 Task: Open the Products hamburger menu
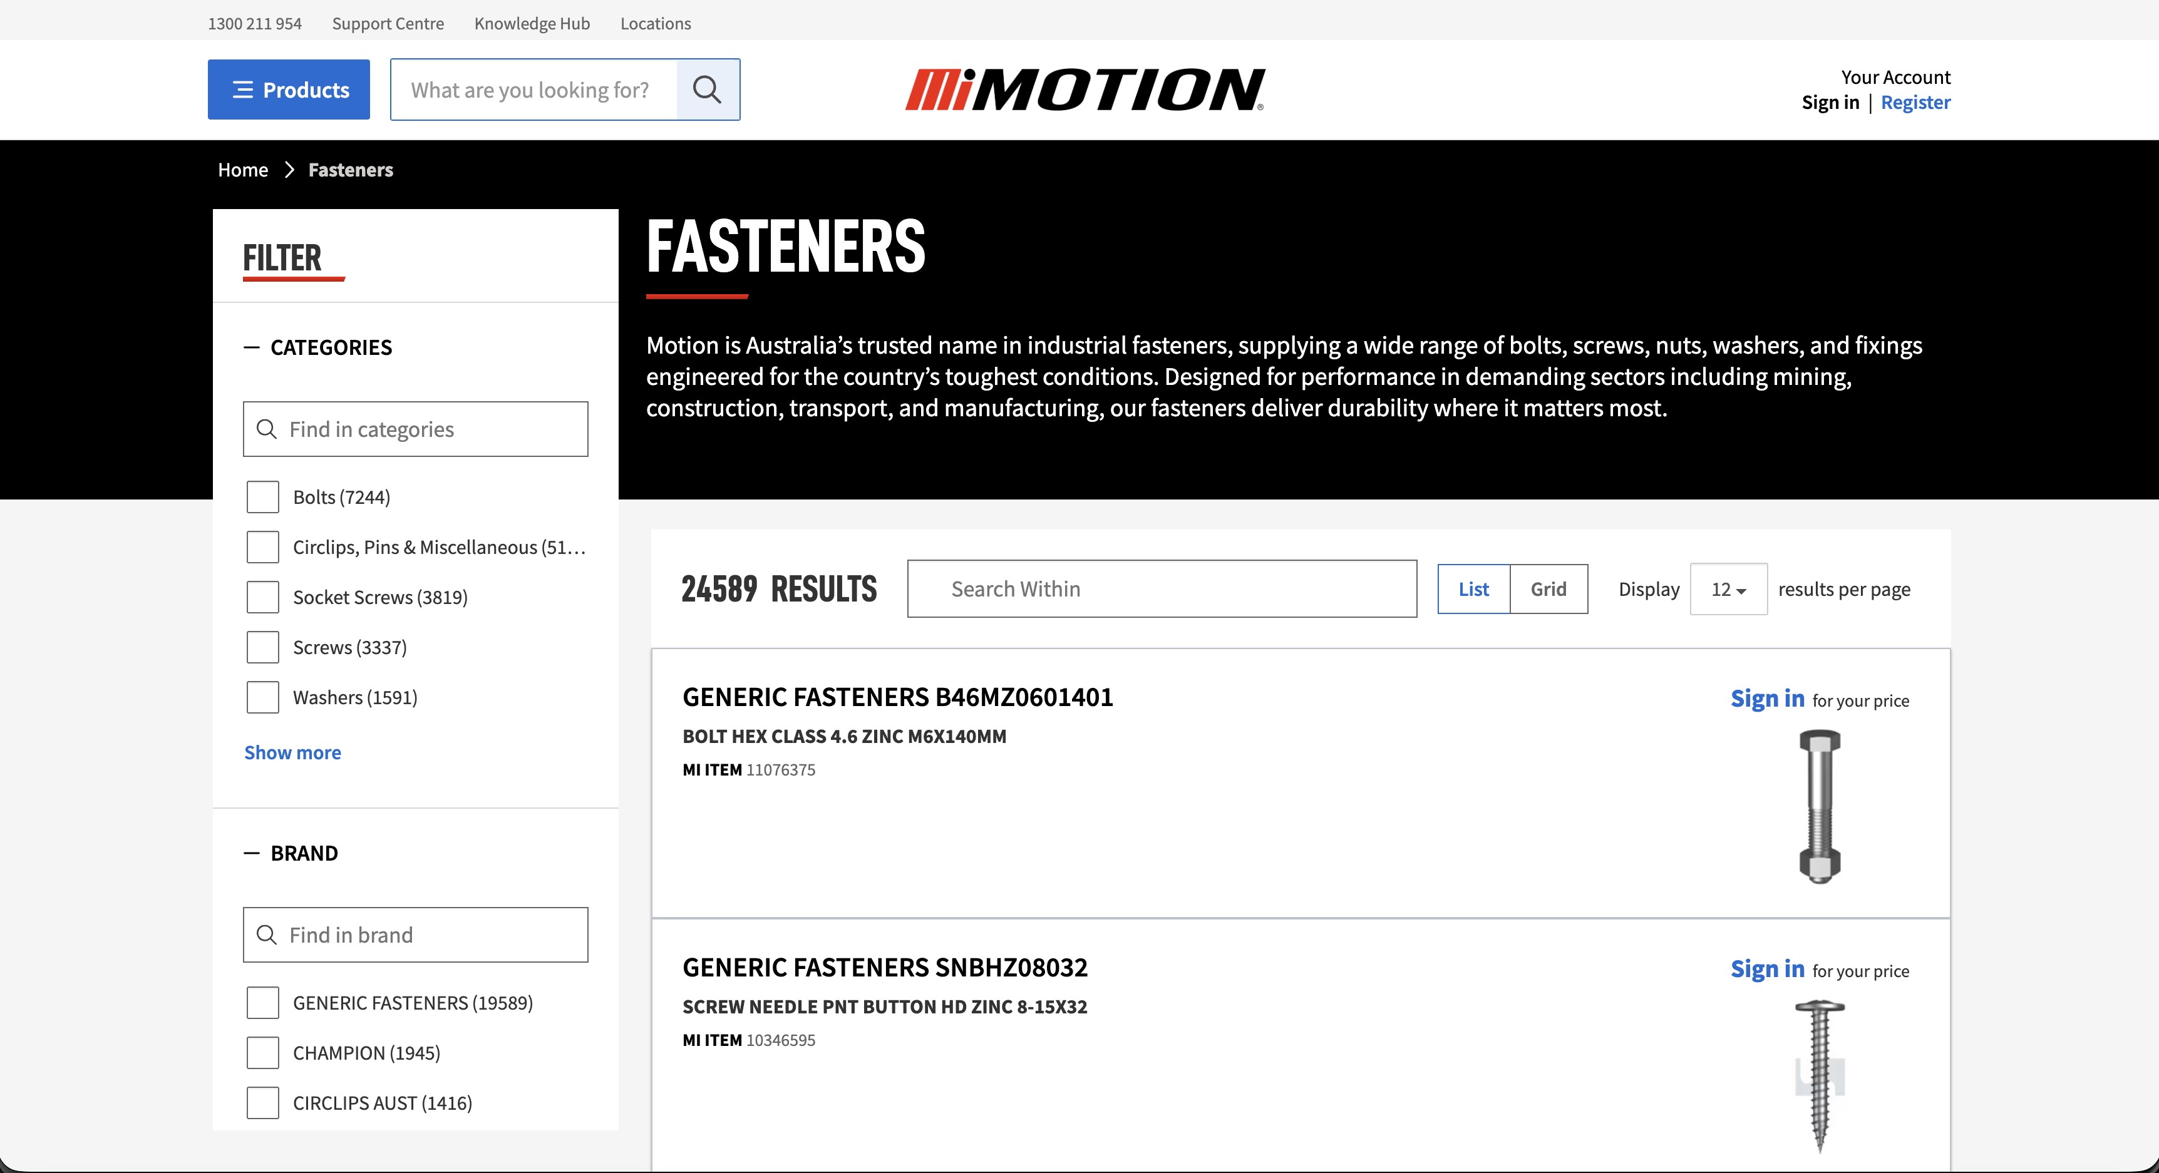click(288, 90)
